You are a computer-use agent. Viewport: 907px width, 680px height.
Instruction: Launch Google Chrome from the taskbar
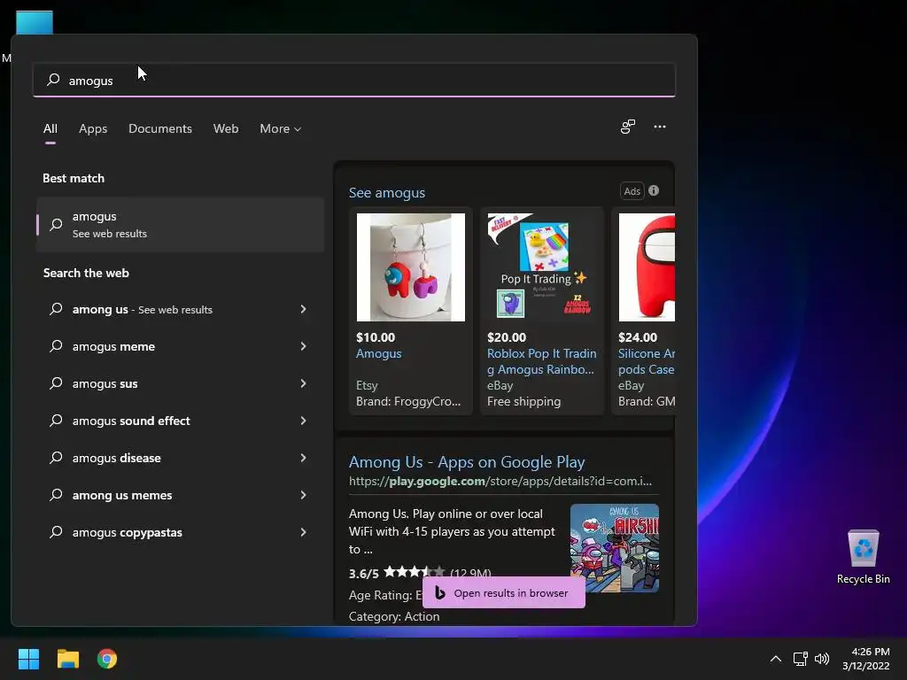[x=107, y=659]
